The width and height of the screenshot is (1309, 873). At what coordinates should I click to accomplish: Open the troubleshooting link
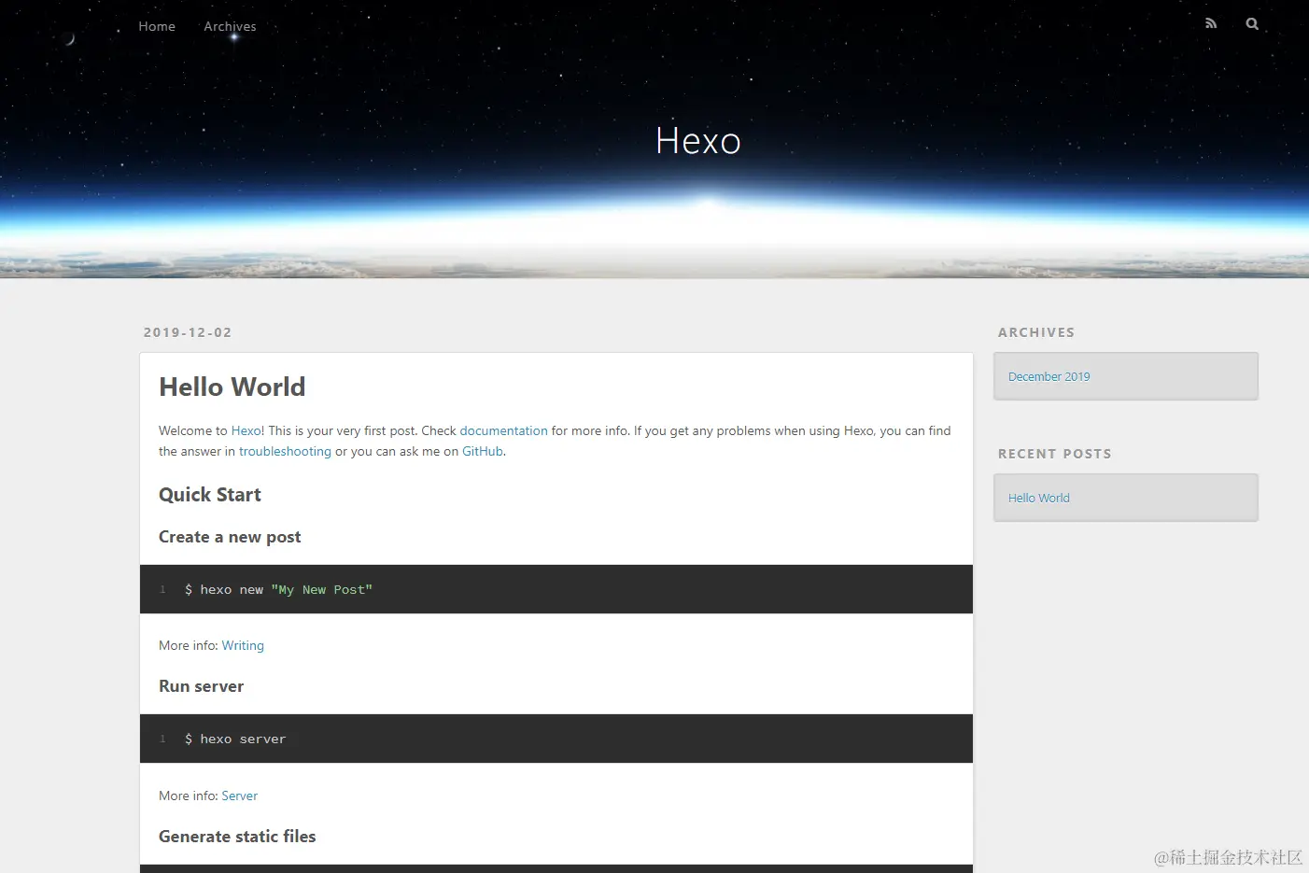(285, 451)
